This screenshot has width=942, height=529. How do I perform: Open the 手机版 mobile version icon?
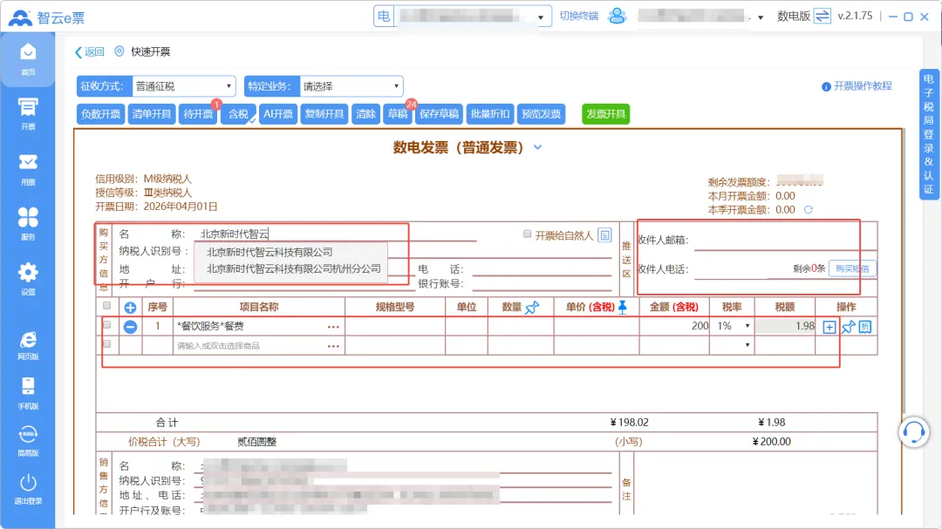(28, 393)
